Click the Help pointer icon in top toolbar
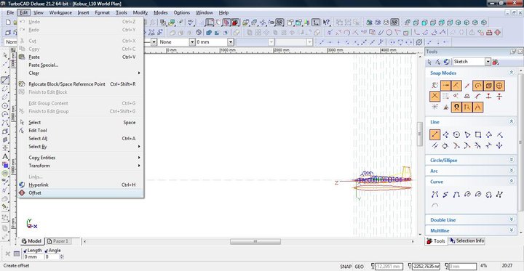524x271 pixels. [326, 22]
